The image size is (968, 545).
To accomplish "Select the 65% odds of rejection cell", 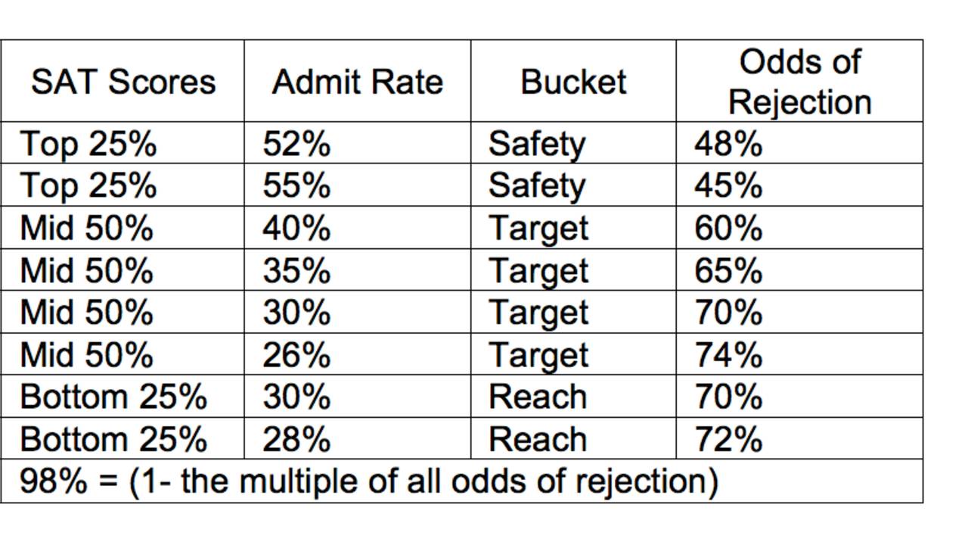I will 799,269.
